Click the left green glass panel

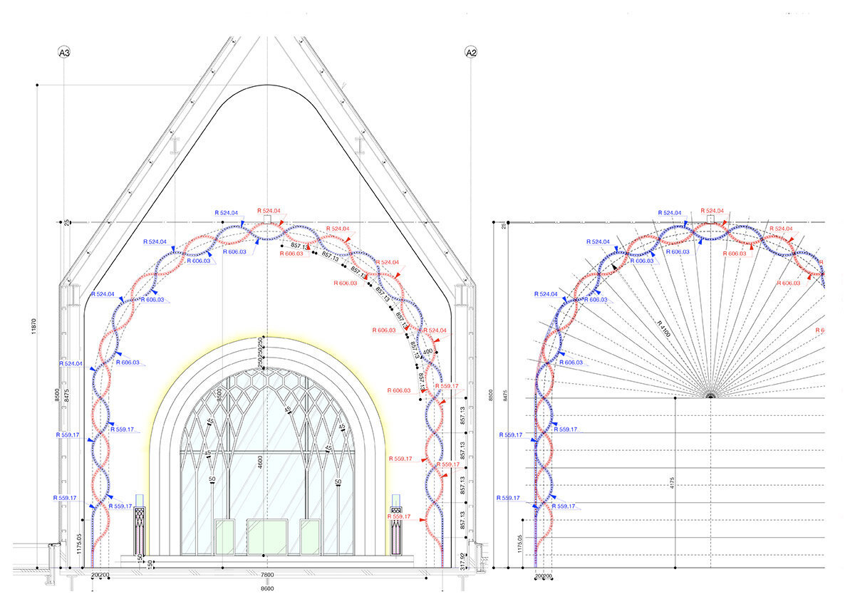227,536
